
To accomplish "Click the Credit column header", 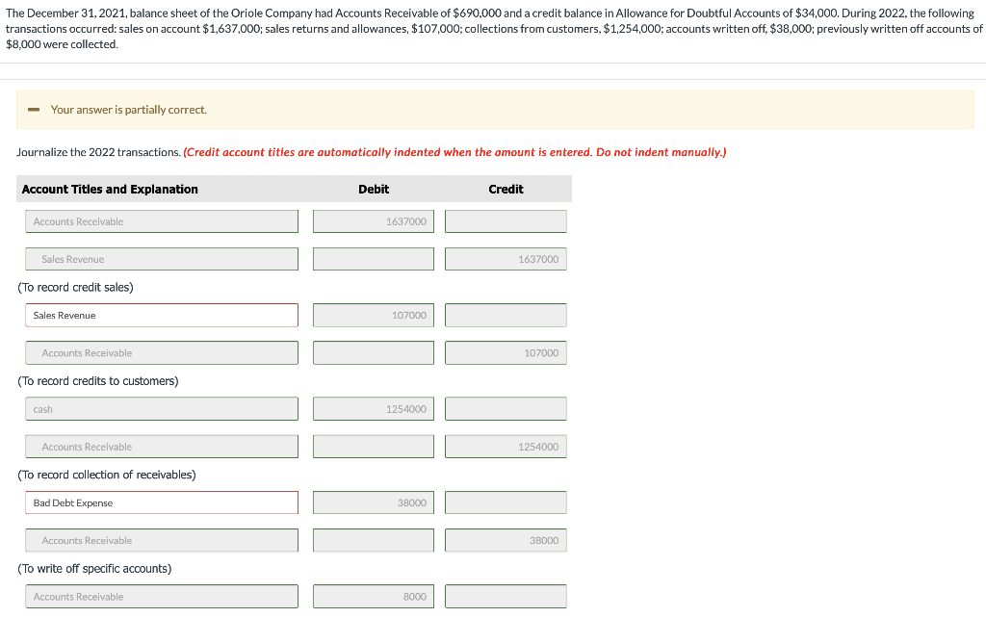I will tap(506, 190).
